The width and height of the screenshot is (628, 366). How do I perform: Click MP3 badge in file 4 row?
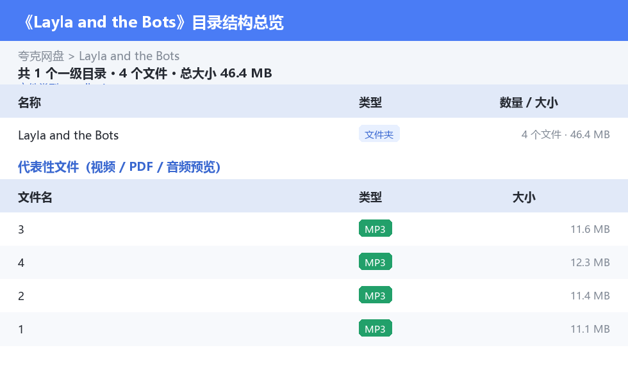pyautogui.click(x=376, y=262)
